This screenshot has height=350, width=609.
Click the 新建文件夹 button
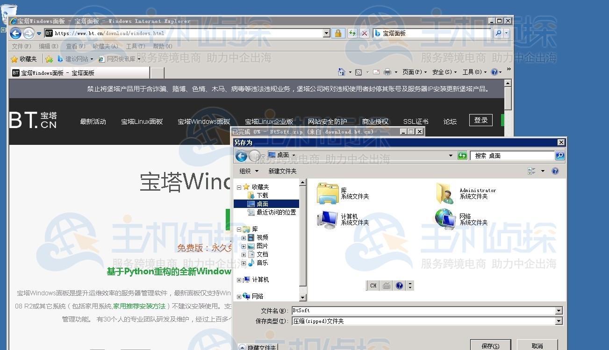tap(282, 171)
